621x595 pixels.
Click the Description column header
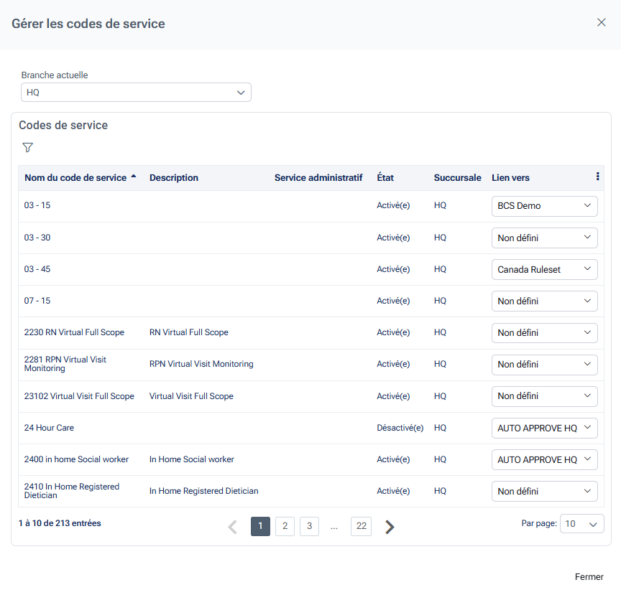(174, 178)
